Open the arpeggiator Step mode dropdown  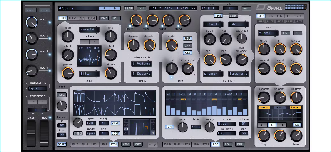click(x=227, y=124)
